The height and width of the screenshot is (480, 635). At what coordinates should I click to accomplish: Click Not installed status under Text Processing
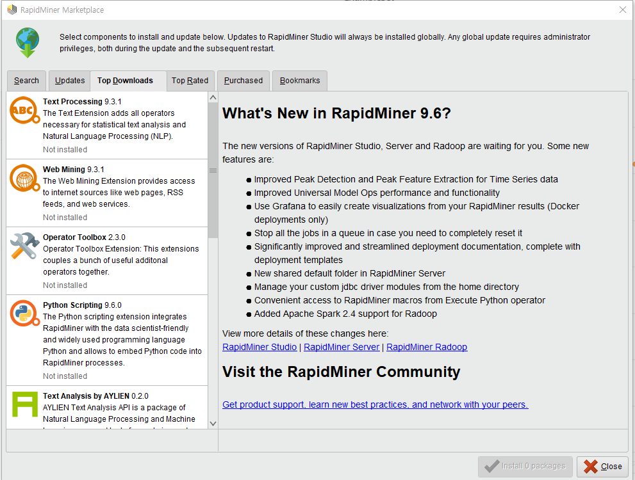65,150
